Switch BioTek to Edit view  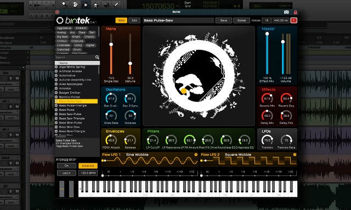coord(134,20)
